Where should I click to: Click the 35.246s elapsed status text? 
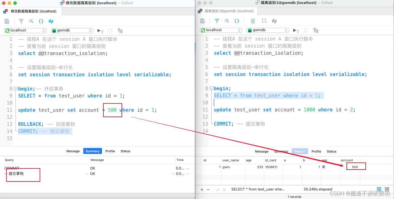[x=318, y=189]
